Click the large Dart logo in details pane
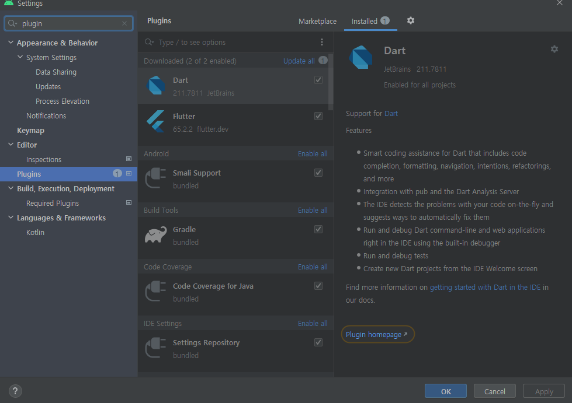This screenshot has width=572, height=403. (x=360, y=57)
